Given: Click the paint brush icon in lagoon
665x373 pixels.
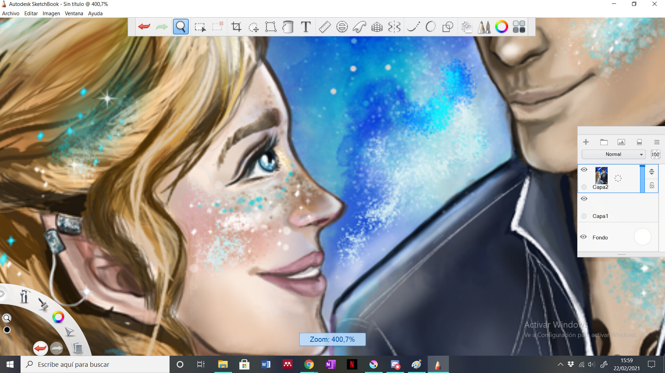Looking at the screenshot, I should (43, 304).
